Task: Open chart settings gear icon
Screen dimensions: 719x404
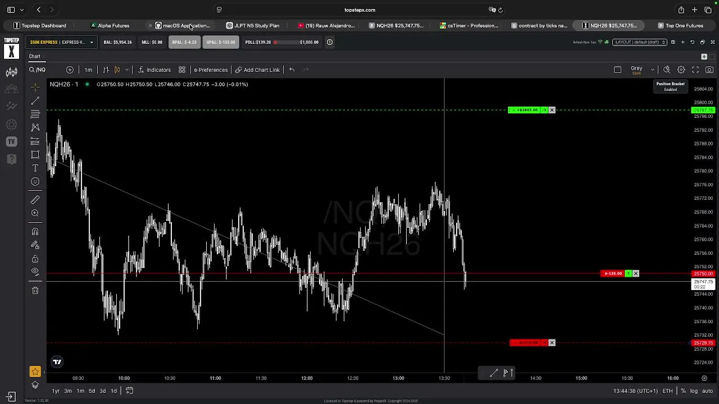Action: (x=681, y=70)
